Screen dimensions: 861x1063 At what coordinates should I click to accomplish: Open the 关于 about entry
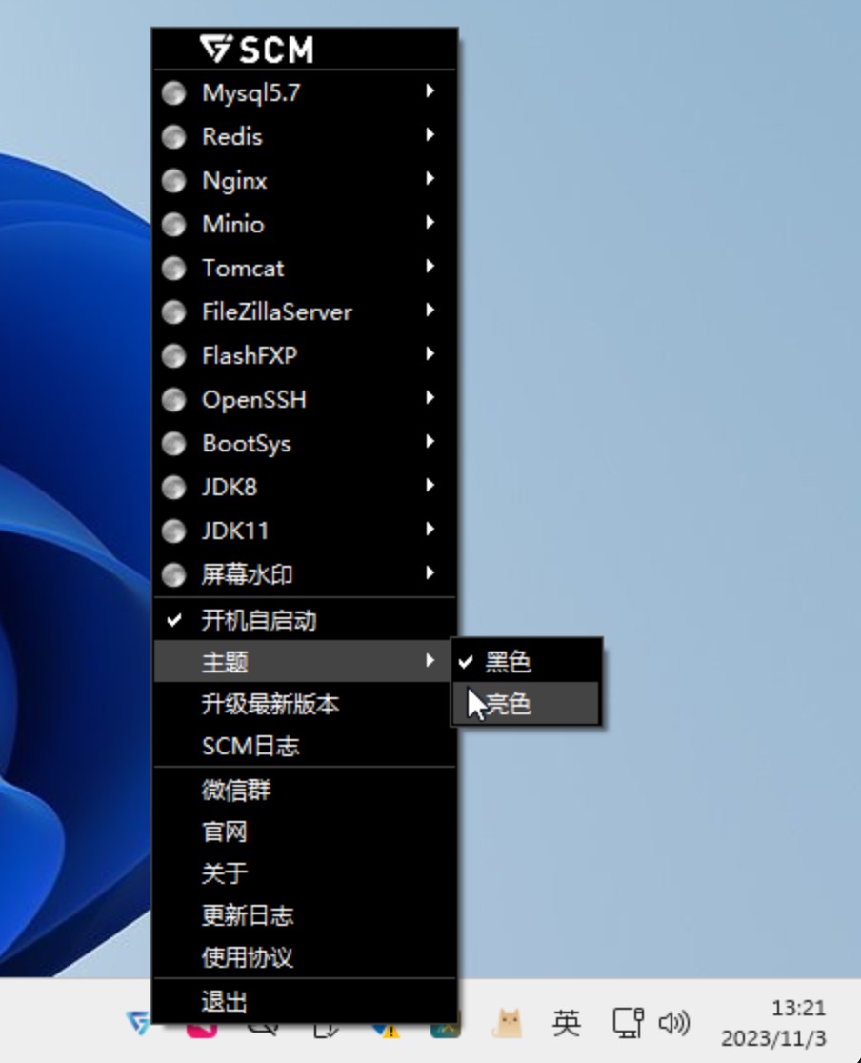(305, 873)
